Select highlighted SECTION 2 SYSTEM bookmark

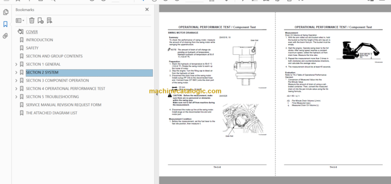coord(89,73)
